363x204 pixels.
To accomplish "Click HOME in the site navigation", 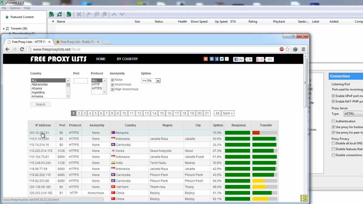I will 101,59.
